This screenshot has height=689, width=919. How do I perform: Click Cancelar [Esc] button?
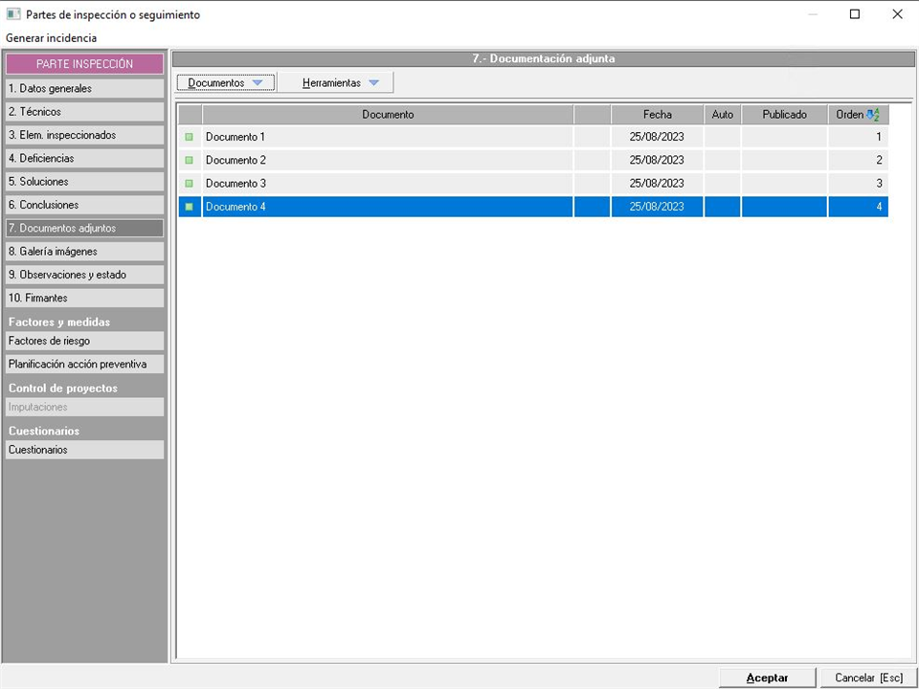868,678
